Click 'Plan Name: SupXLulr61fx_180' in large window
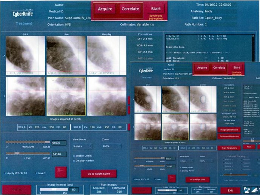The width and height of the screenshot is (260, 195). pos(69,18)
